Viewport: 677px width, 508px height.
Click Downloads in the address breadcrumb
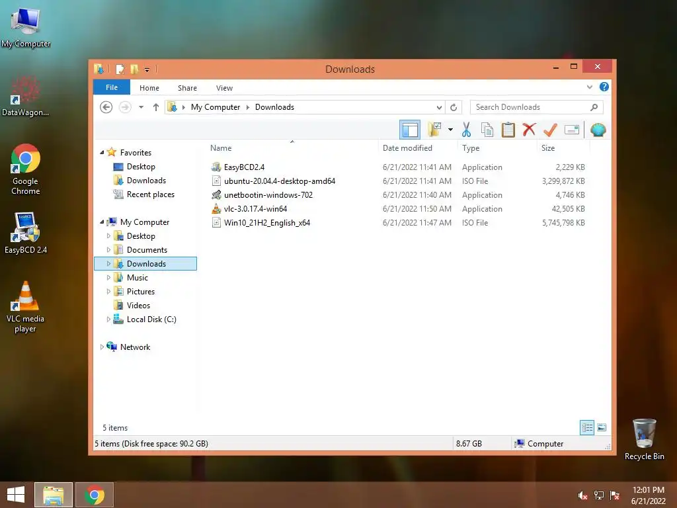click(x=274, y=107)
